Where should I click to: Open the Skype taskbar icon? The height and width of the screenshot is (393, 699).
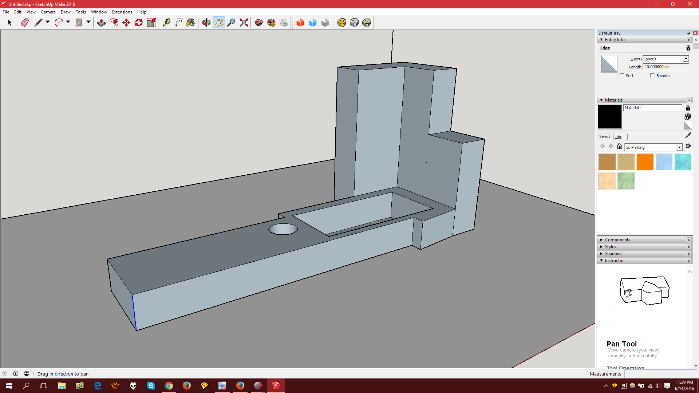[x=151, y=386]
